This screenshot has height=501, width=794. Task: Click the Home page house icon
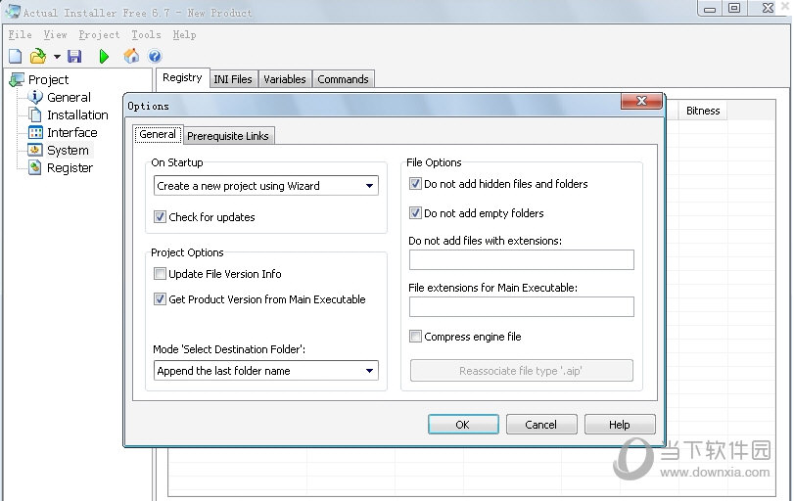(131, 56)
